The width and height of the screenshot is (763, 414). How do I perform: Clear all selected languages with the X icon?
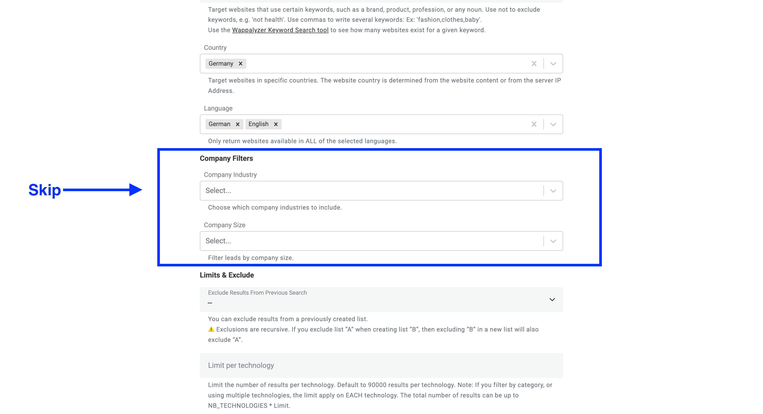pyautogui.click(x=534, y=124)
